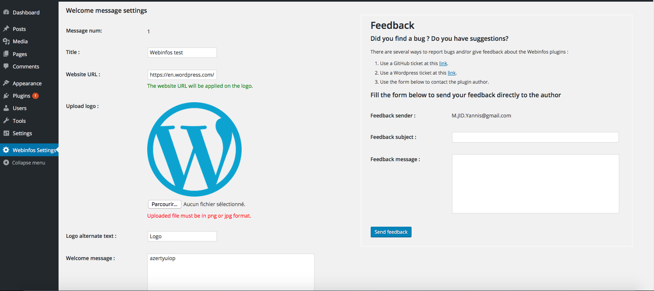Viewport: 654px width, 291px height.
Task: Click the sender email M.JID.Yannis@gmail.com
Action: (481, 116)
